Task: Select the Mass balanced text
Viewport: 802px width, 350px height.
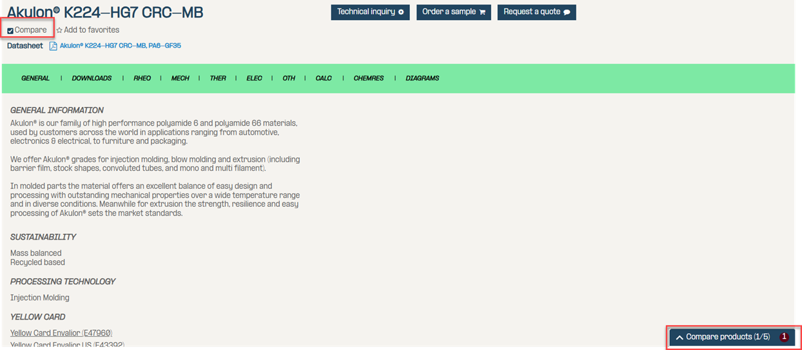Action: coord(36,253)
